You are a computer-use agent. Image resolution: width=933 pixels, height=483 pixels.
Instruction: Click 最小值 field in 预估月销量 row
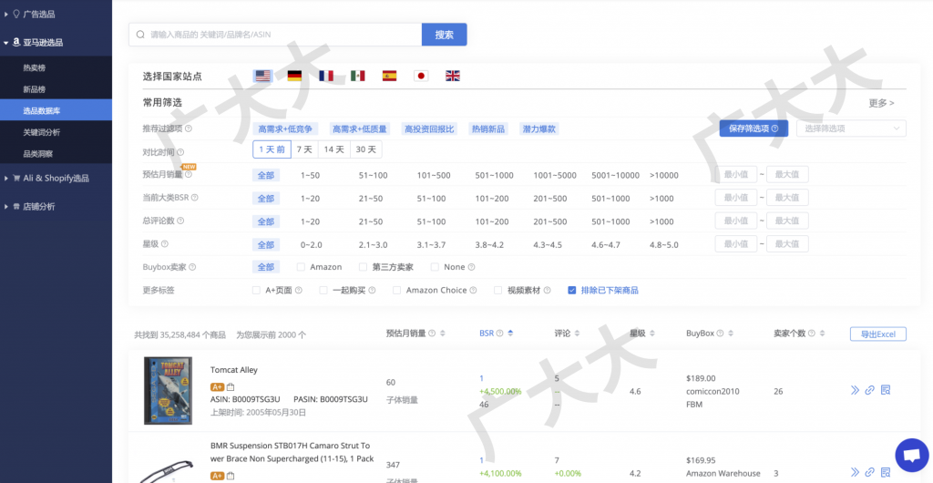736,175
